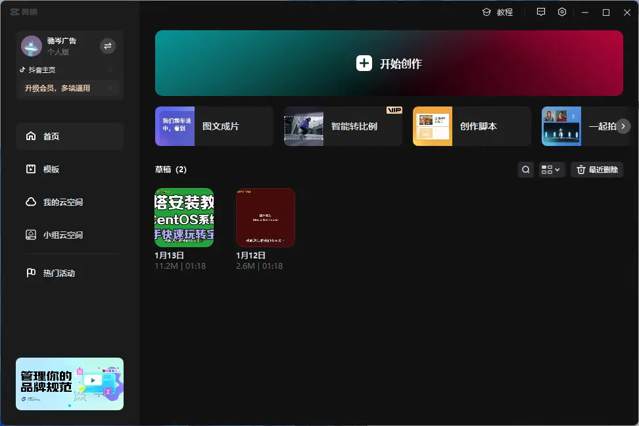Image resolution: width=639 pixels, height=426 pixels.
Task: Open 模板 templates in sidebar
Action: point(70,169)
